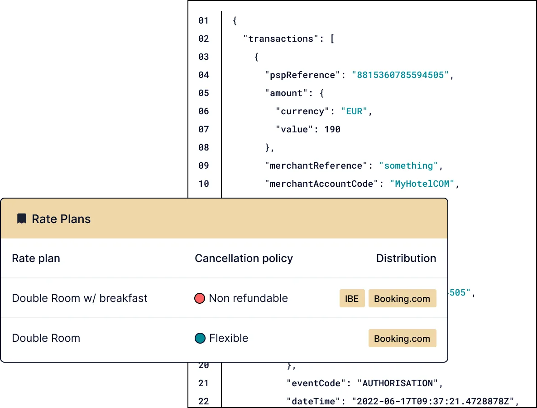Click the Rate plan column header
The width and height of the screenshot is (537, 408).
pos(36,258)
